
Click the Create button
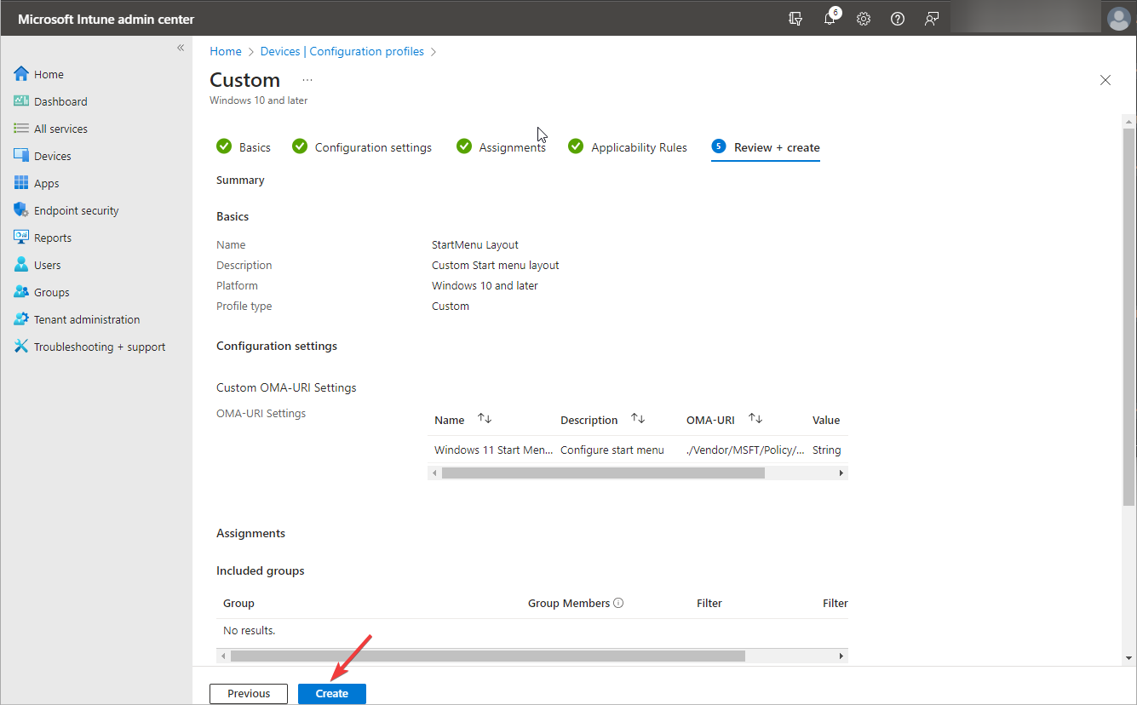tap(331, 693)
